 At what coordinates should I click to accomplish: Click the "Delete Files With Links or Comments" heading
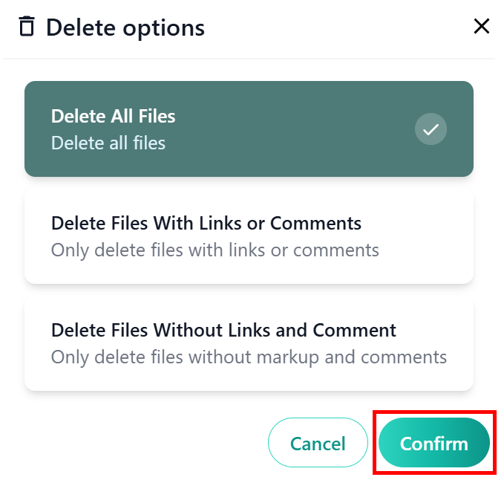click(206, 223)
